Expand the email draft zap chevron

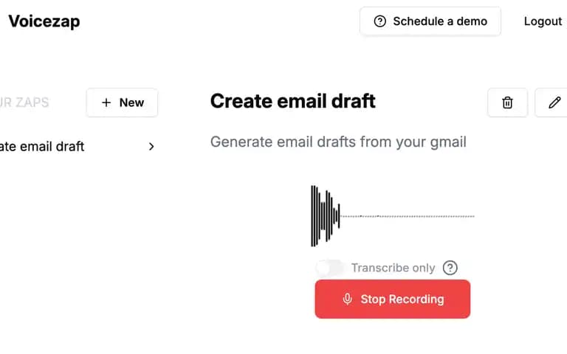pyautogui.click(x=151, y=146)
